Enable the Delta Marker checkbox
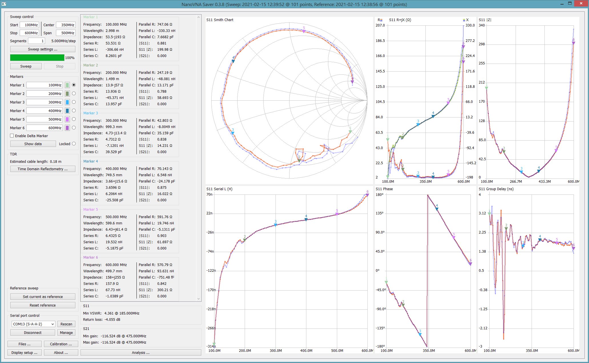The height and width of the screenshot is (363, 589). click(x=12, y=136)
